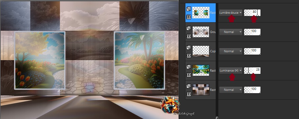Open Normal blend mode dropdown of Group layer

[x=231, y=32]
